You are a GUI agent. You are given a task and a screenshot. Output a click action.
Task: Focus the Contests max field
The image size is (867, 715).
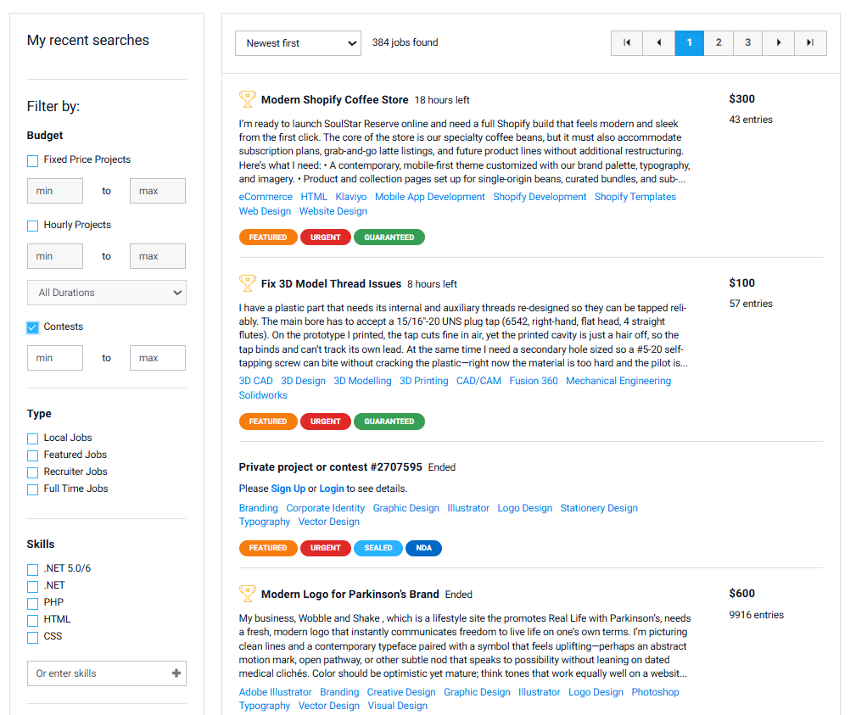coord(158,358)
